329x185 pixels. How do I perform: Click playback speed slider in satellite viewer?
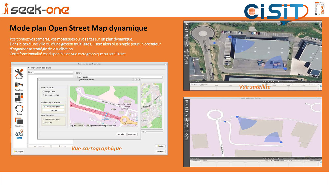click(280, 82)
